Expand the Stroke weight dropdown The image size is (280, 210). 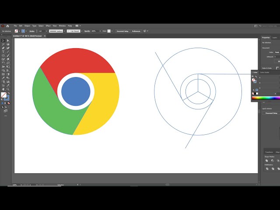pos(47,31)
